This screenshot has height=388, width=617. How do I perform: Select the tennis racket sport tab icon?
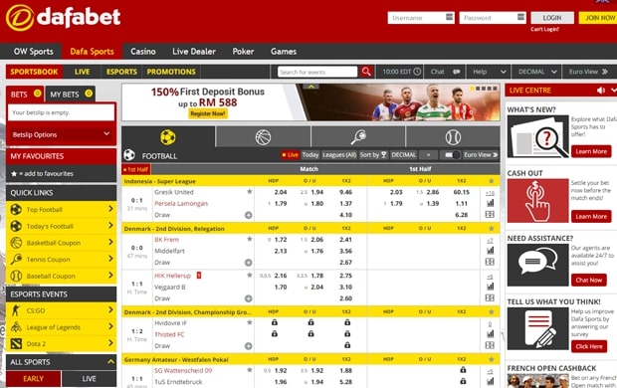358,137
